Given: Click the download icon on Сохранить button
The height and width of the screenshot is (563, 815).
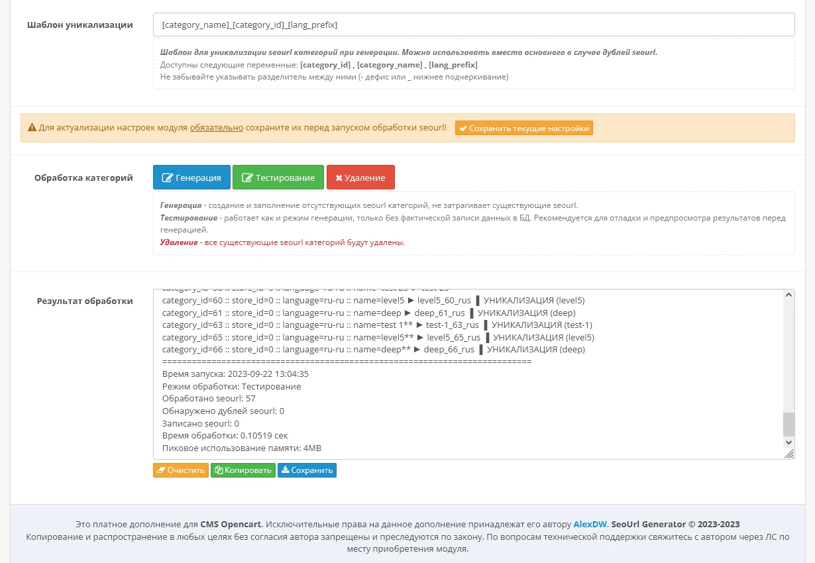Looking at the screenshot, I should (285, 470).
